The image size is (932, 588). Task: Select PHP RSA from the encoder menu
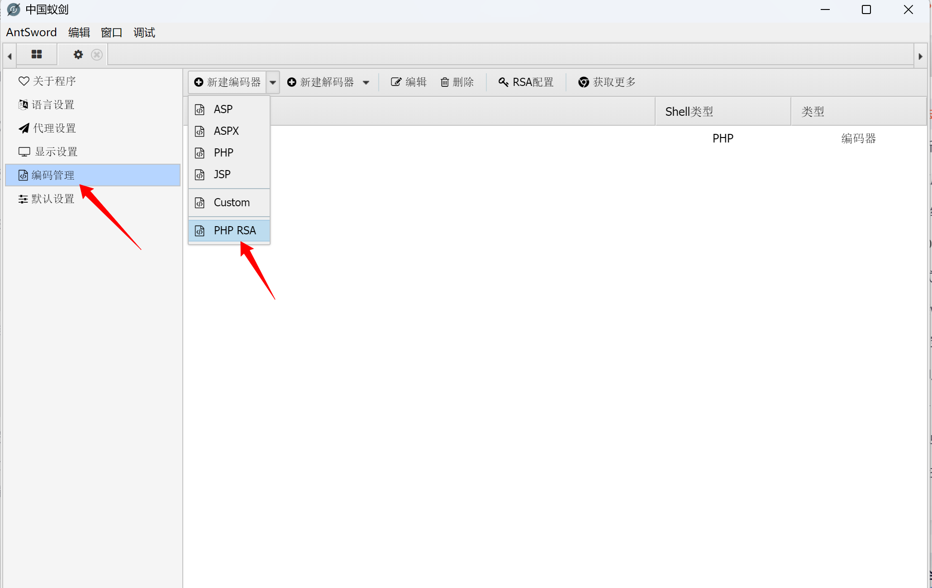pos(234,230)
